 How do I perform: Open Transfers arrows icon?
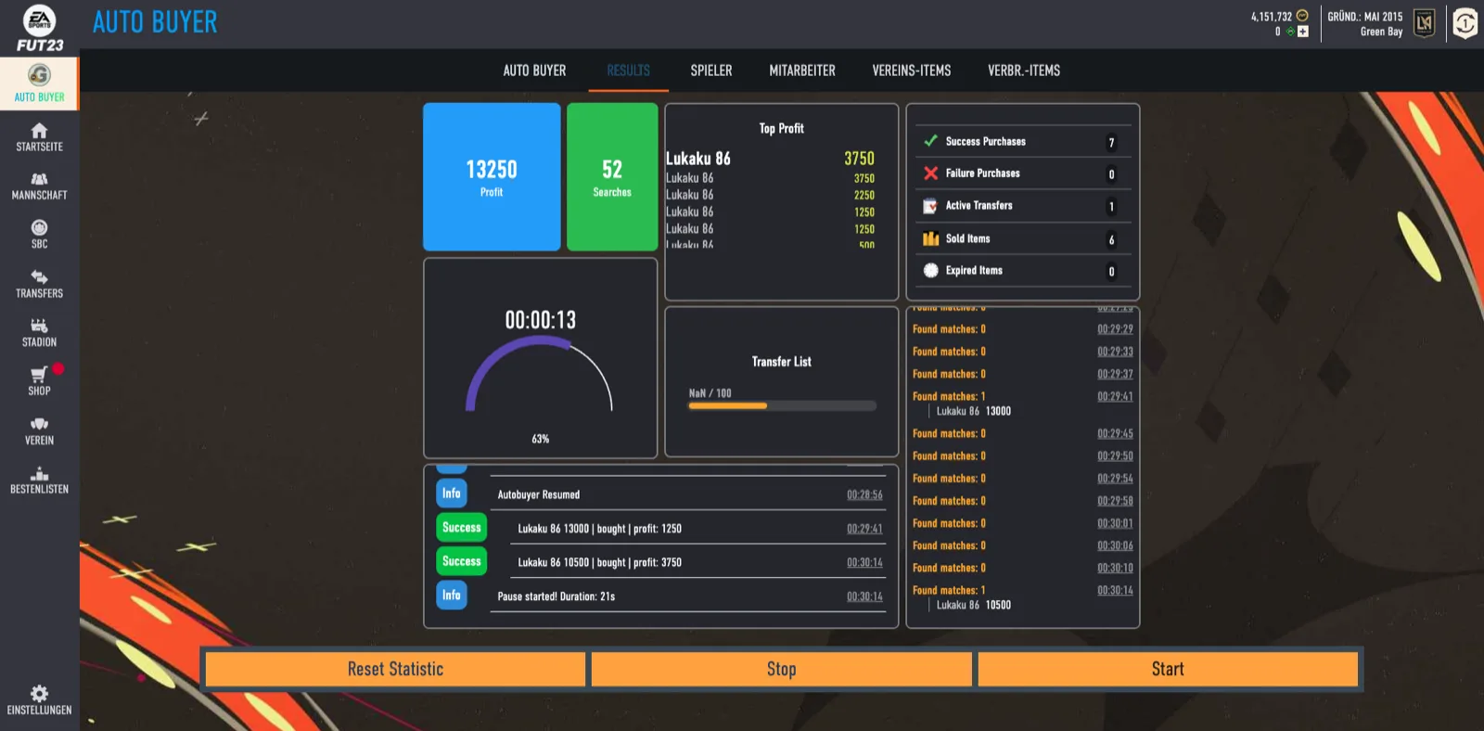click(x=39, y=276)
